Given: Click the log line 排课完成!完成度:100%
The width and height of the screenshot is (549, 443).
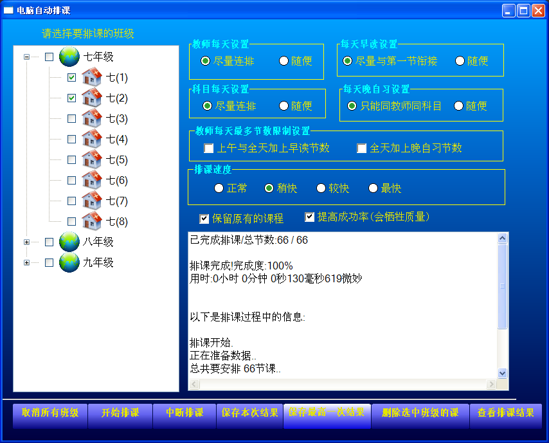Looking at the screenshot, I should pyautogui.click(x=241, y=266).
